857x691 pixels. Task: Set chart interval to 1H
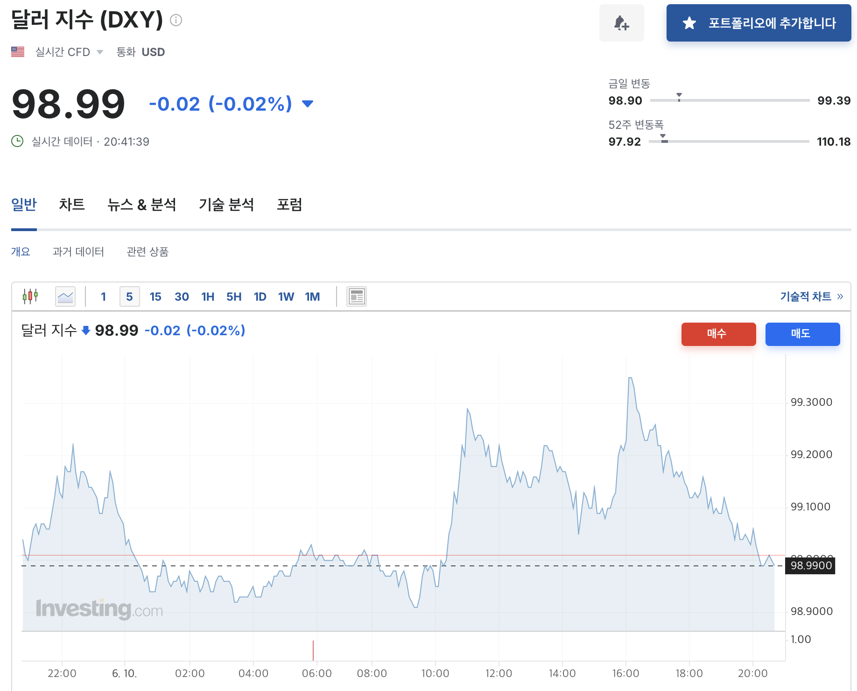(x=208, y=296)
